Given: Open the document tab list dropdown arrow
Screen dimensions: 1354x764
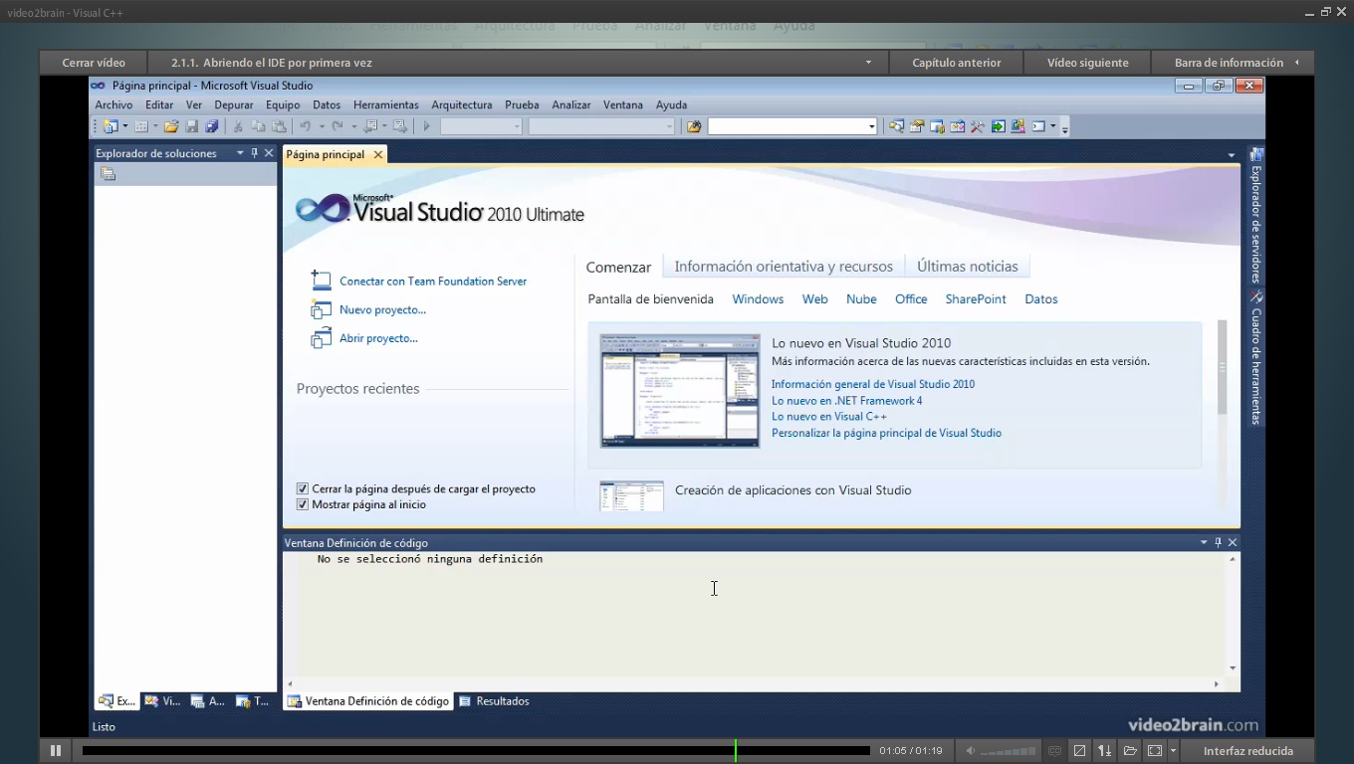Looking at the screenshot, I should tap(1232, 155).
